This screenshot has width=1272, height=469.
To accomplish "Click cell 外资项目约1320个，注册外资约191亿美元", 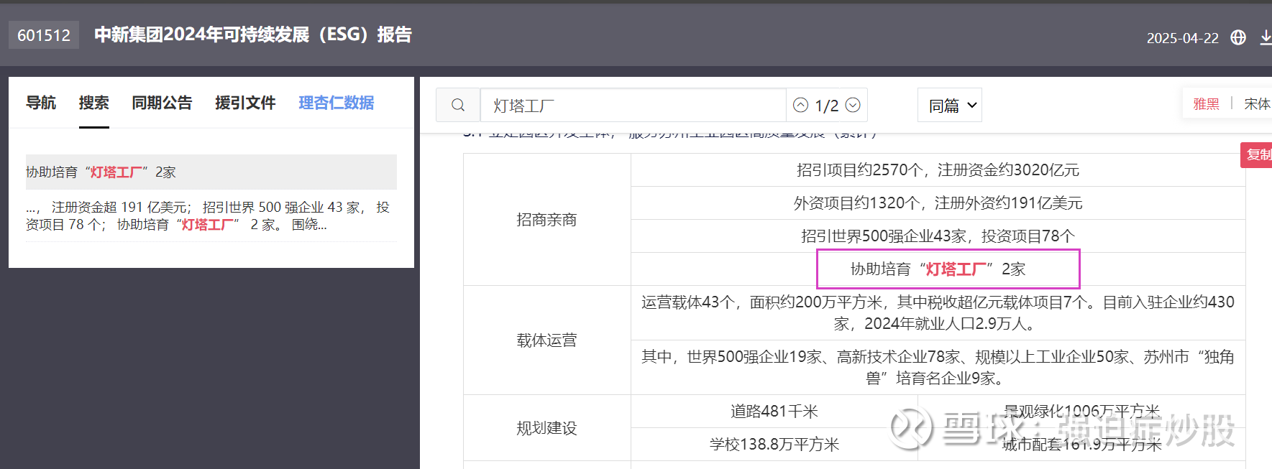I will pos(938,203).
